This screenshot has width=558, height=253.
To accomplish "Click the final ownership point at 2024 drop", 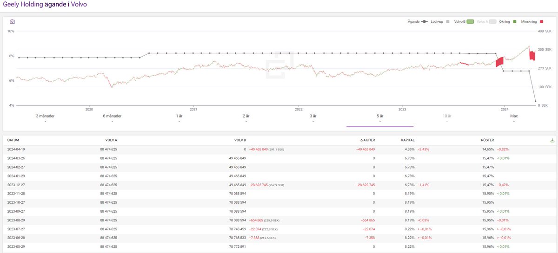I will [x=536, y=101].
